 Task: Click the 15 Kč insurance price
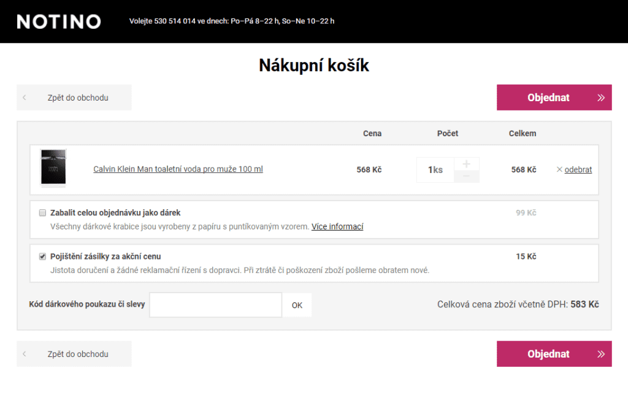click(526, 256)
